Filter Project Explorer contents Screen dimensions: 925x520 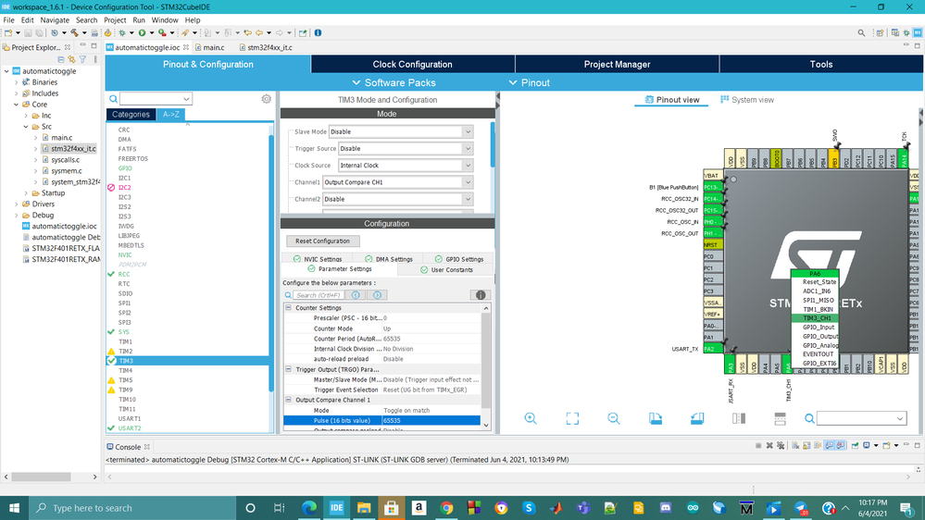coord(82,59)
